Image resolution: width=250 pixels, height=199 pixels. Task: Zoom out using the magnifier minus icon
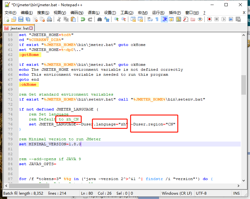[x=123, y=19]
